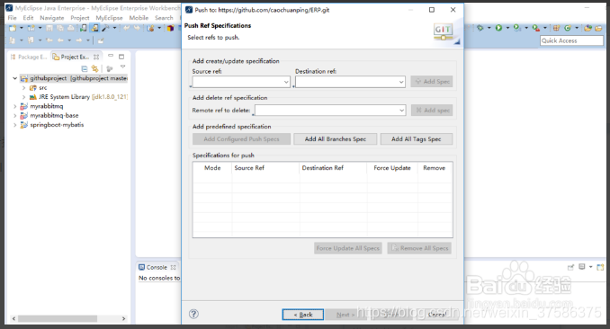Open the dropdown arrow next to Run icon
Viewport: 610px width, 329px height.
(507, 28)
